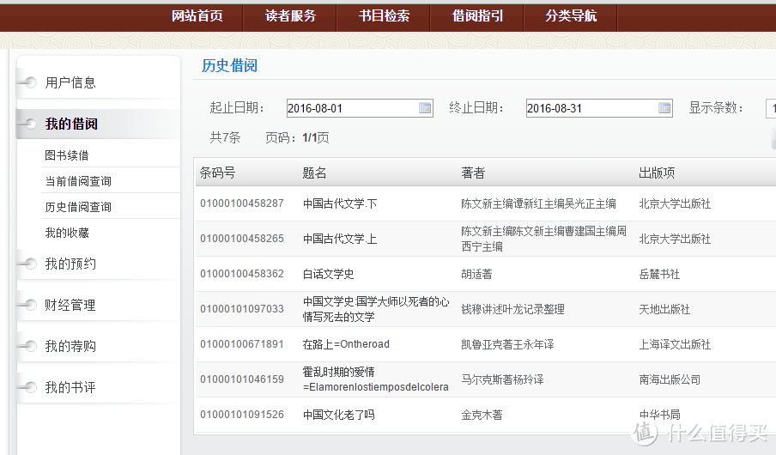This screenshot has height=455, width=776.
Task: Click author 钱穆讲述叶龙记录整理
Action: [512, 309]
